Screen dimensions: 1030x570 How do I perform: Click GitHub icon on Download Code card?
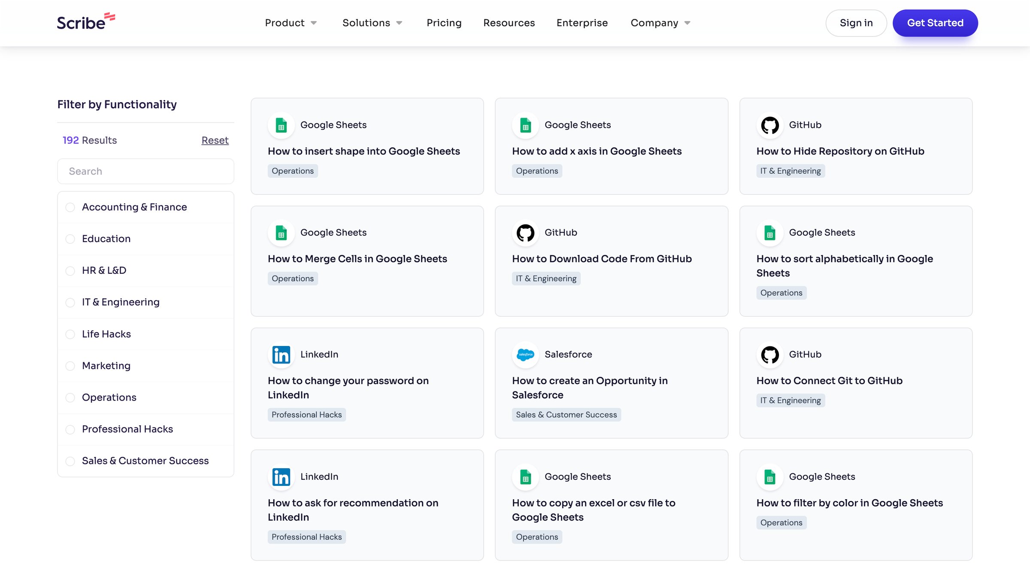525,233
